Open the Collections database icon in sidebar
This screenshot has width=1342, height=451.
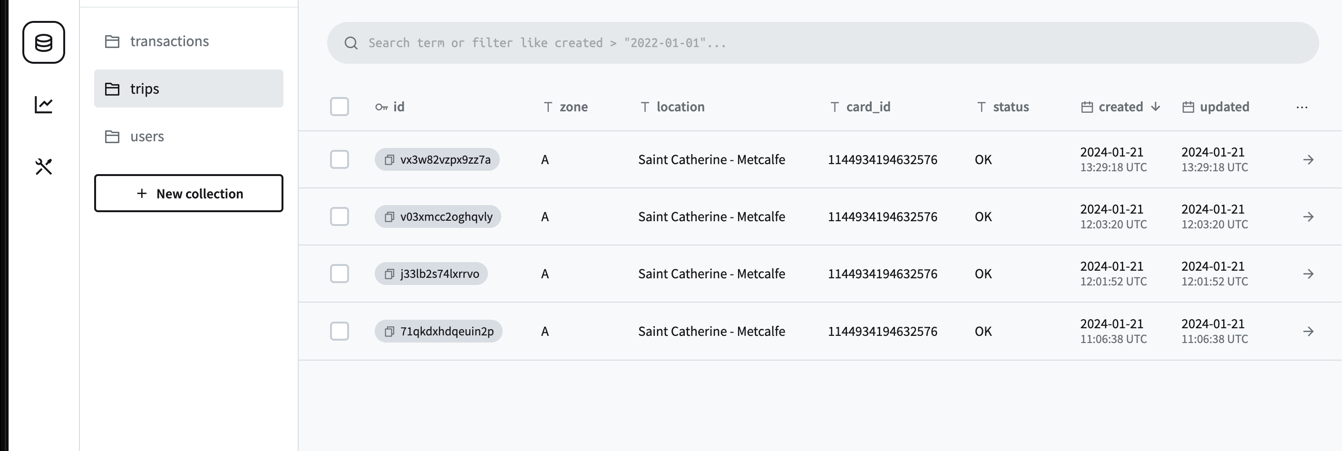pyautogui.click(x=44, y=42)
